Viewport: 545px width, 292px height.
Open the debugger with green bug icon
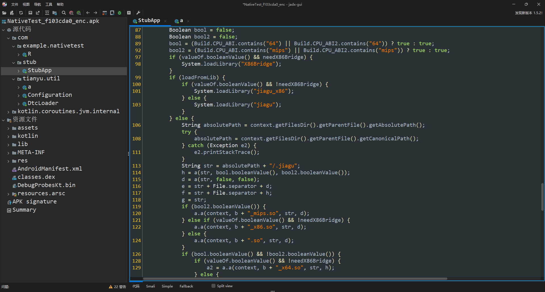click(120, 13)
